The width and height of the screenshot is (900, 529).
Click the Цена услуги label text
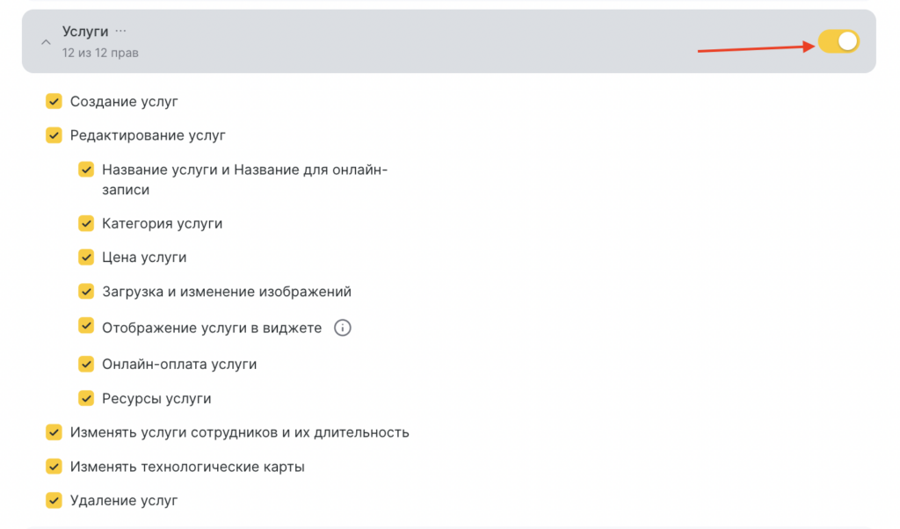pos(144,257)
